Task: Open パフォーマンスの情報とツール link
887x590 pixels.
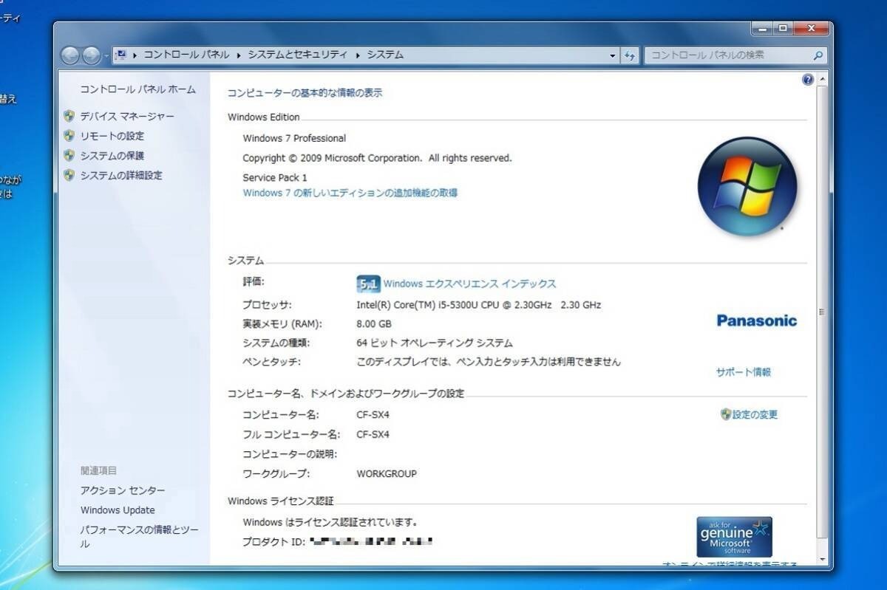Action: point(139,537)
